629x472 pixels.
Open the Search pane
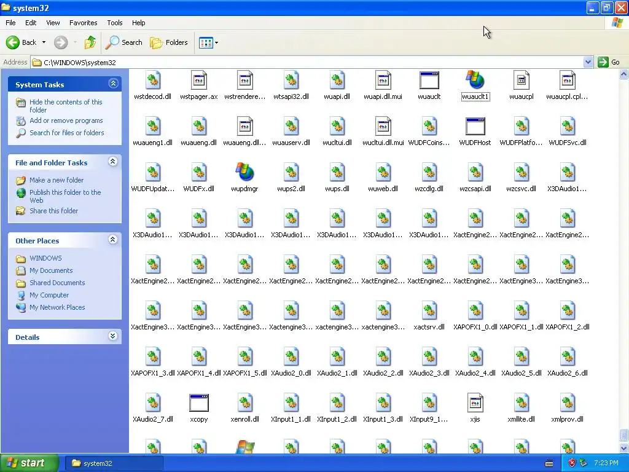click(x=124, y=42)
